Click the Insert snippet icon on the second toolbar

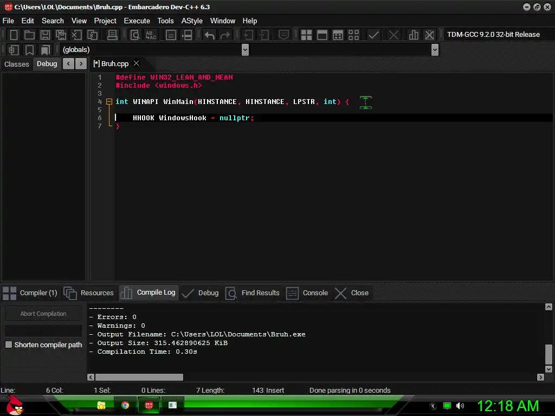click(14, 50)
